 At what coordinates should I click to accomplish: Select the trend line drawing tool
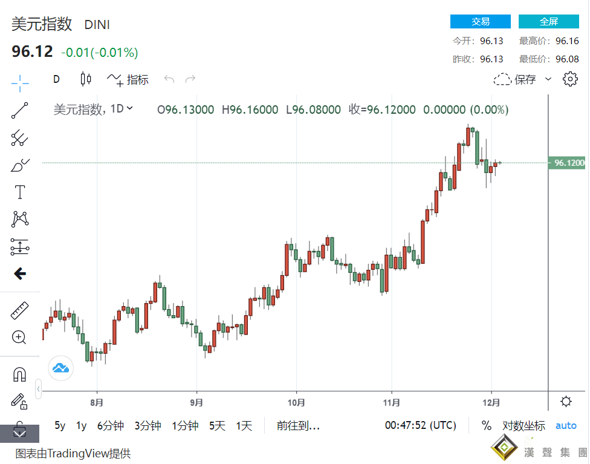click(x=20, y=111)
